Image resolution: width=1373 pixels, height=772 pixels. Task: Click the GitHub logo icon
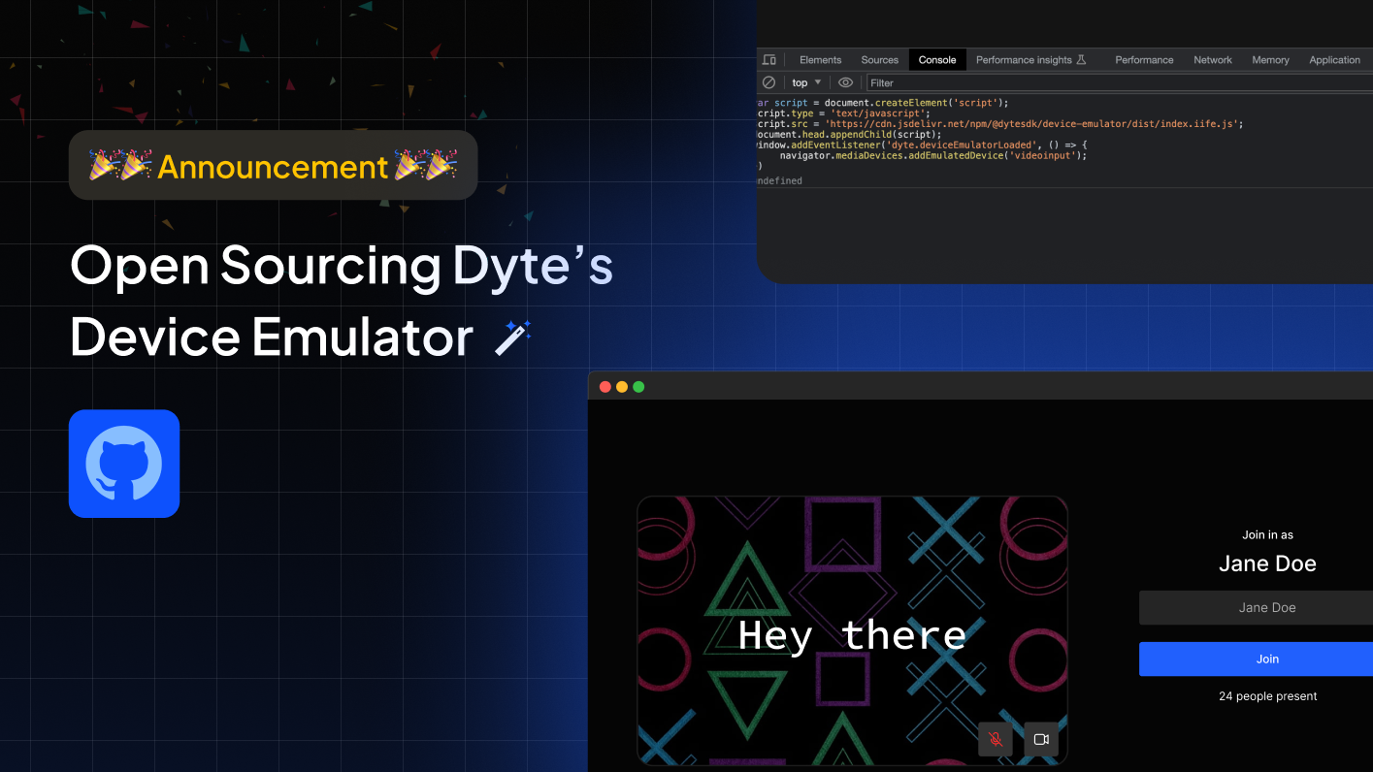click(x=123, y=463)
